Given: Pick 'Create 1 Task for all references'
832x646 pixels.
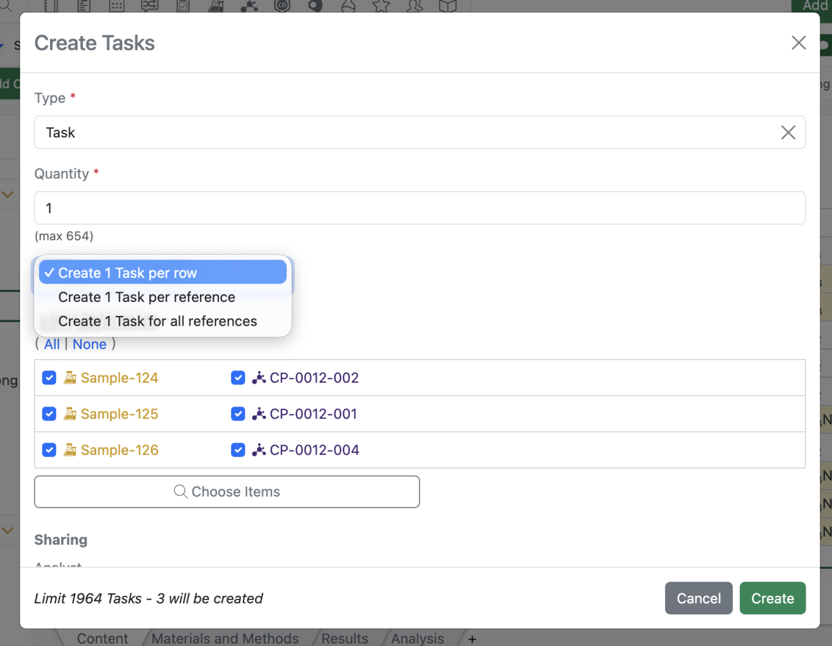Looking at the screenshot, I should [x=158, y=321].
